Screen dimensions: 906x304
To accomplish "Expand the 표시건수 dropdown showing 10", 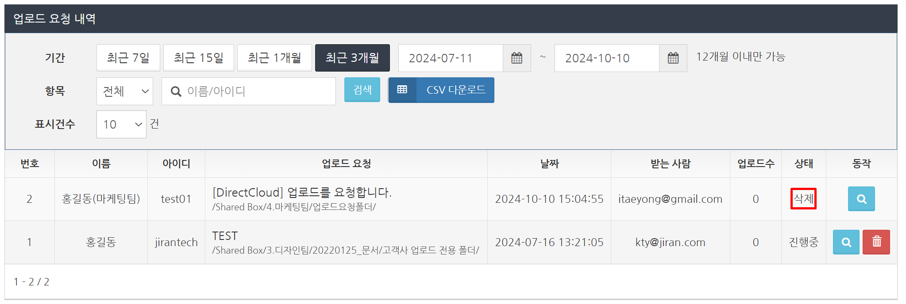I will 121,125.
